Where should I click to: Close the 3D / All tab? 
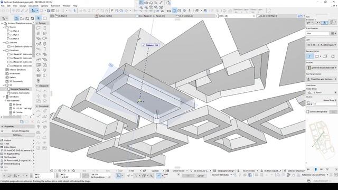pyautogui.click(x=253, y=16)
